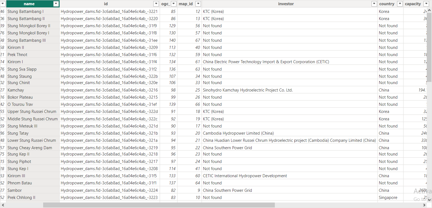This screenshot has height=208, width=432.
Task: Select the capacity column header
Action: coord(413,4)
